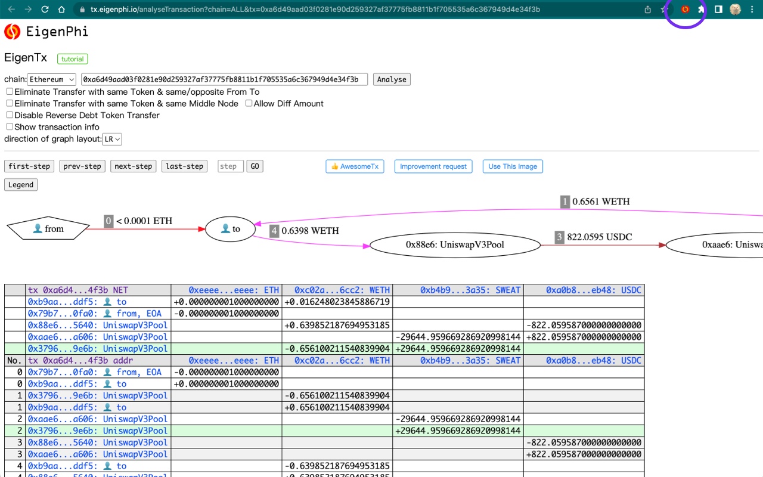Open the browser Extensions puzzle icon

point(702,10)
